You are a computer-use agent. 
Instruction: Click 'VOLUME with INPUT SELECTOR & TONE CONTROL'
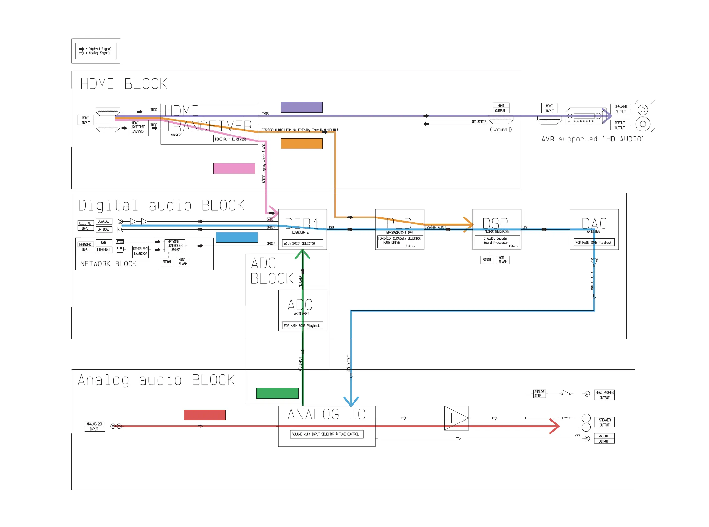pyautogui.click(x=326, y=434)
